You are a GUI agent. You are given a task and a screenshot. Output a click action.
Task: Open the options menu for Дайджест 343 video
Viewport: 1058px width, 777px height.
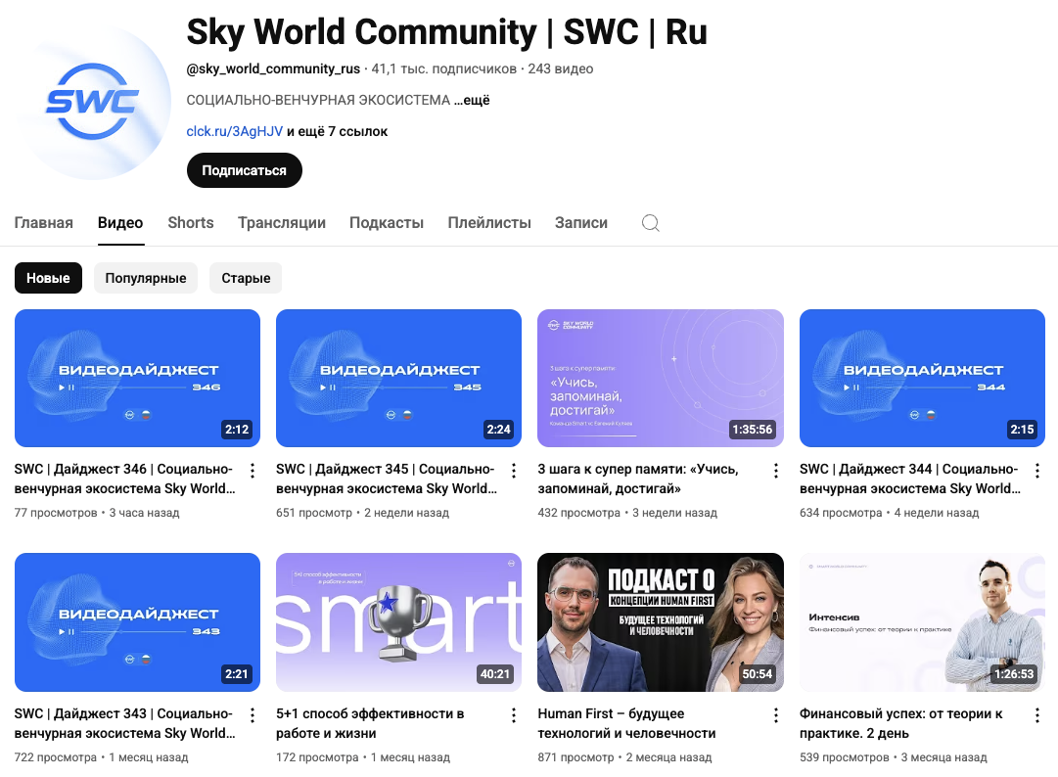(253, 715)
